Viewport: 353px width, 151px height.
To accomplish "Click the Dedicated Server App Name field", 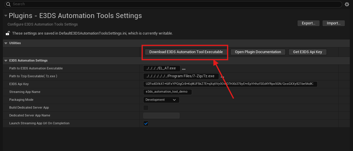I will (x=161, y=116).
